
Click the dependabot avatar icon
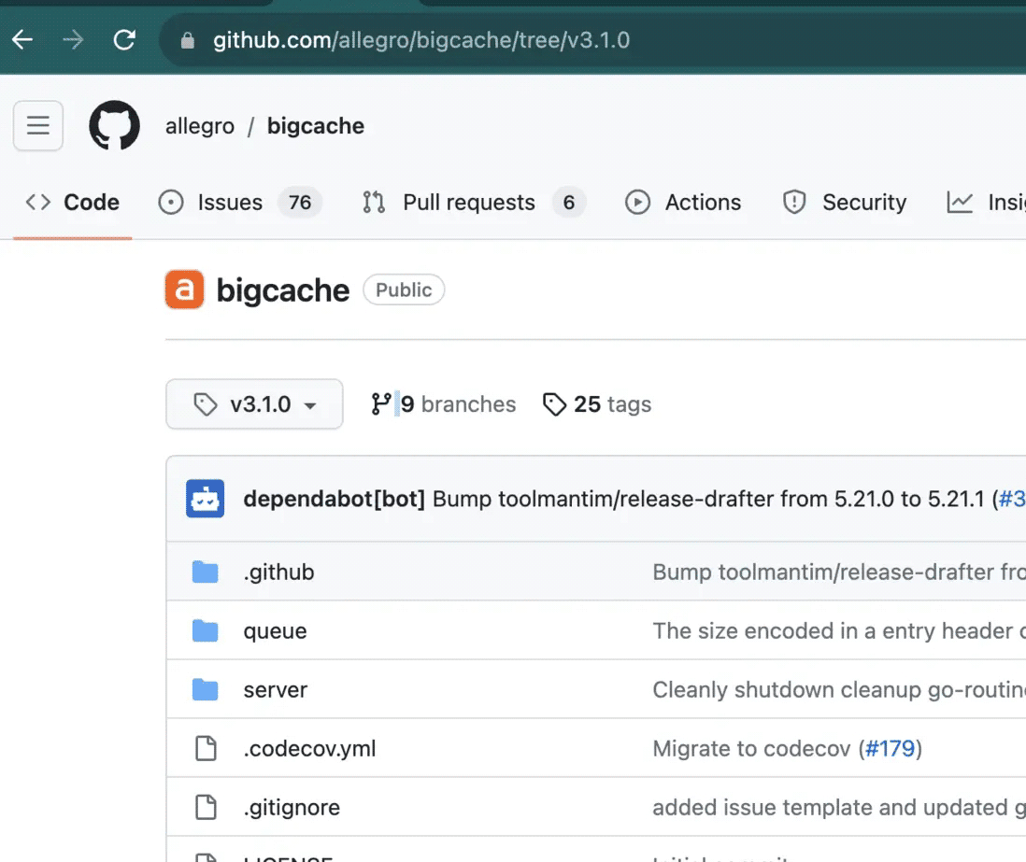pyautogui.click(x=205, y=499)
